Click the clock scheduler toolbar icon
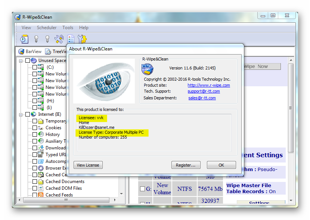This screenshot has height=220, width=310. pos(24,39)
